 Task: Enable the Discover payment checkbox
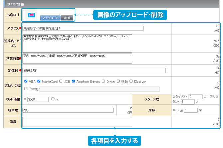(x=131, y=81)
